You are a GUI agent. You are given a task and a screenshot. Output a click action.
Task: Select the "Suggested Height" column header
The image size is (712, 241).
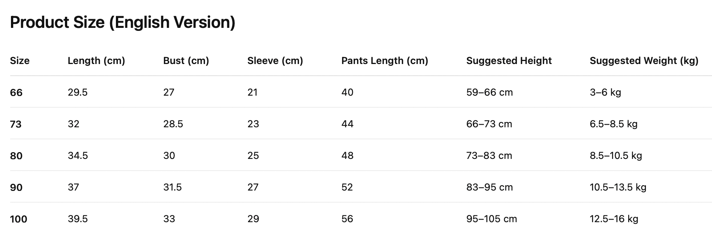coord(509,61)
